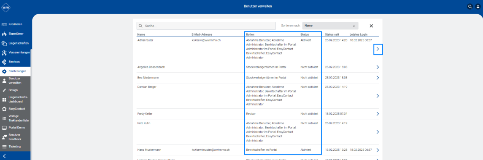Select the name Fritz Kuhn
The image size is (483, 160).
click(x=143, y=123)
